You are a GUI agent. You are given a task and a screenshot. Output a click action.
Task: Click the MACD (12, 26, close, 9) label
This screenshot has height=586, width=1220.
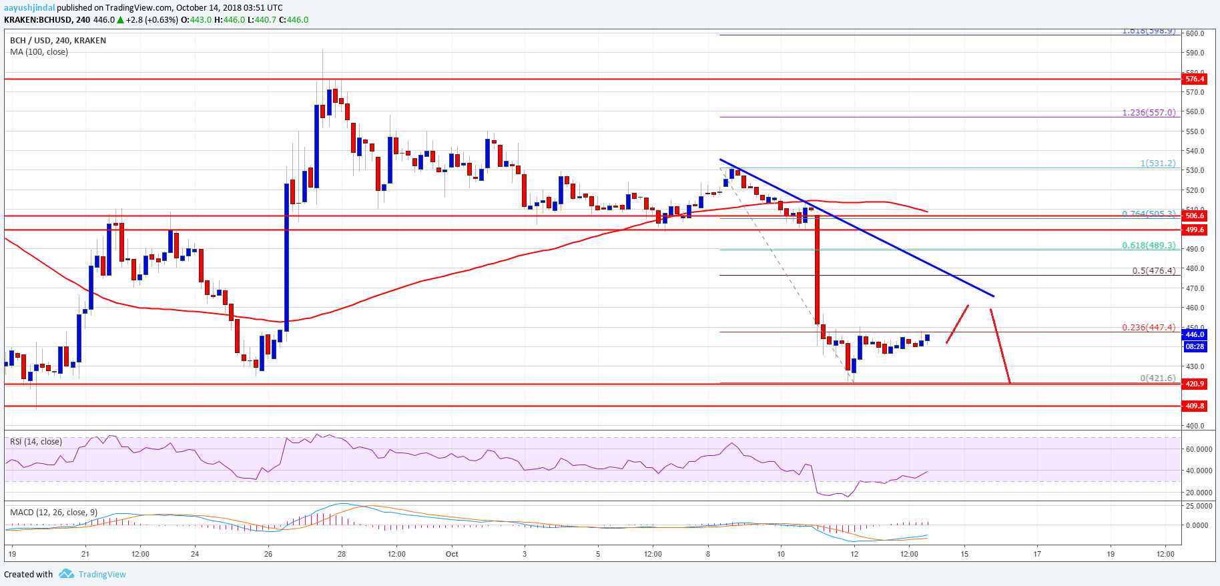click(53, 513)
